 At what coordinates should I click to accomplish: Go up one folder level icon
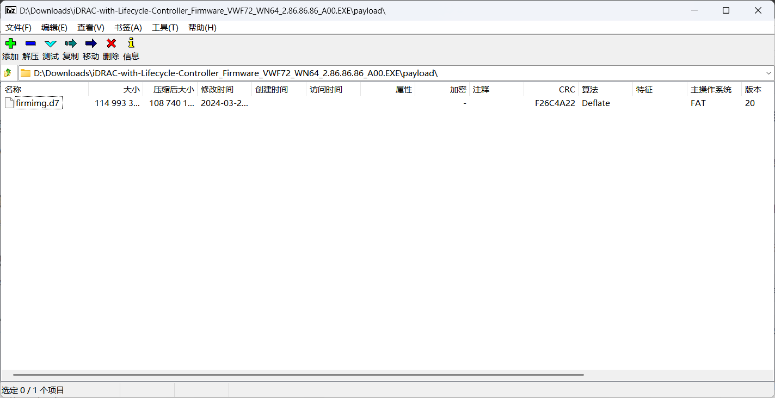(x=8, y=73)
